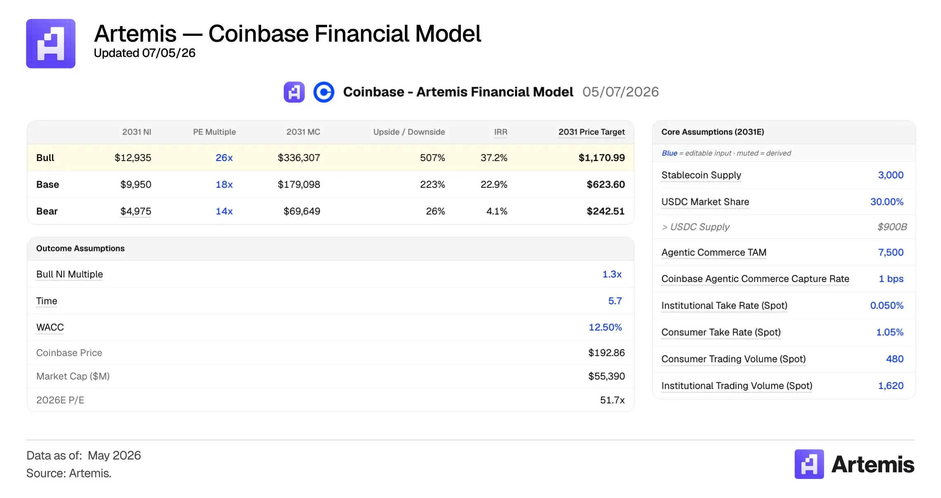Click the small purple Artemis icon beside Coinbase logo
The width and height of the screenshot is (941, 498).
[294, 92]
